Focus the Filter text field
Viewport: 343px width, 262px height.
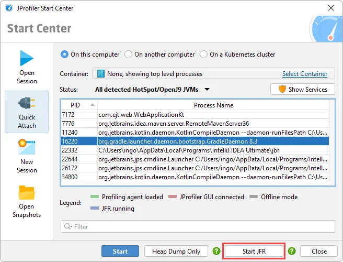click(x=198, y=226)
